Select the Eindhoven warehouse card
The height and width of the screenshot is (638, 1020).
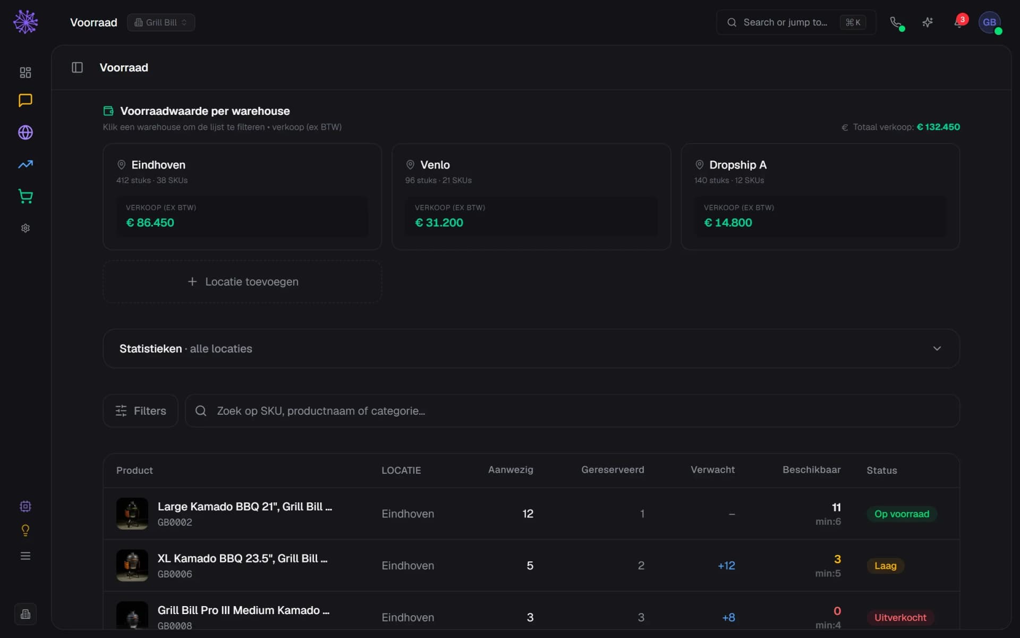[x=242, y=197]
